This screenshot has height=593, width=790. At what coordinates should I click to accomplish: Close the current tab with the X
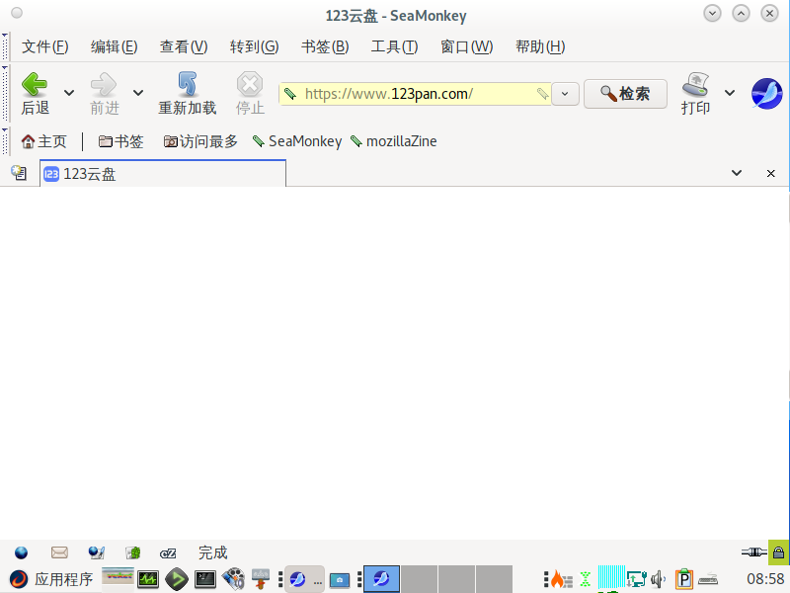coord(771,174)
